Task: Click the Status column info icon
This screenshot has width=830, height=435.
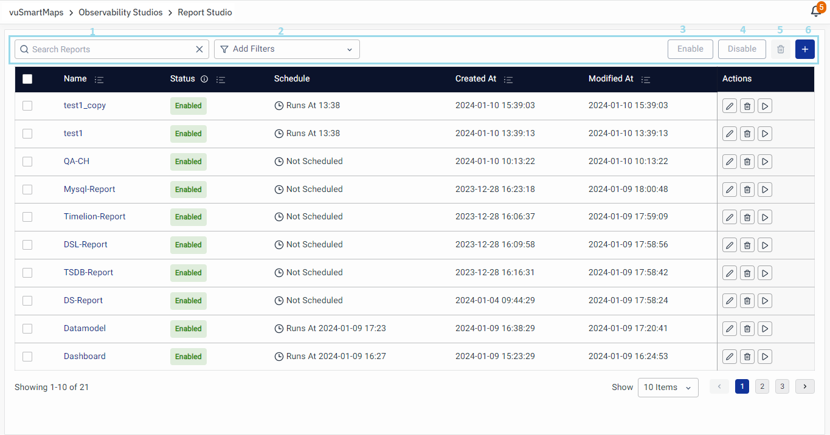Action: pyautogui.click(x=204, y=79)
